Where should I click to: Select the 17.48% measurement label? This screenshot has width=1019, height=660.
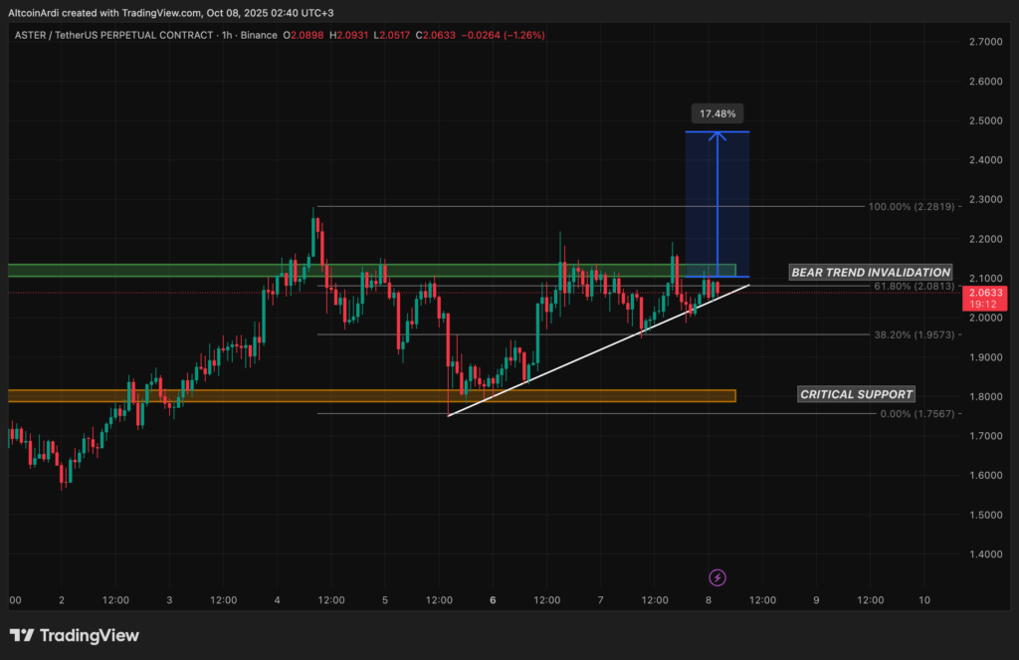[717, 113]
